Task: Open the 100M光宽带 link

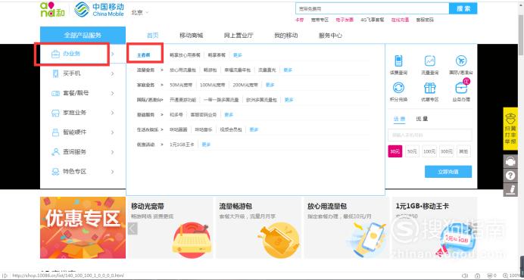Action: 213,86
